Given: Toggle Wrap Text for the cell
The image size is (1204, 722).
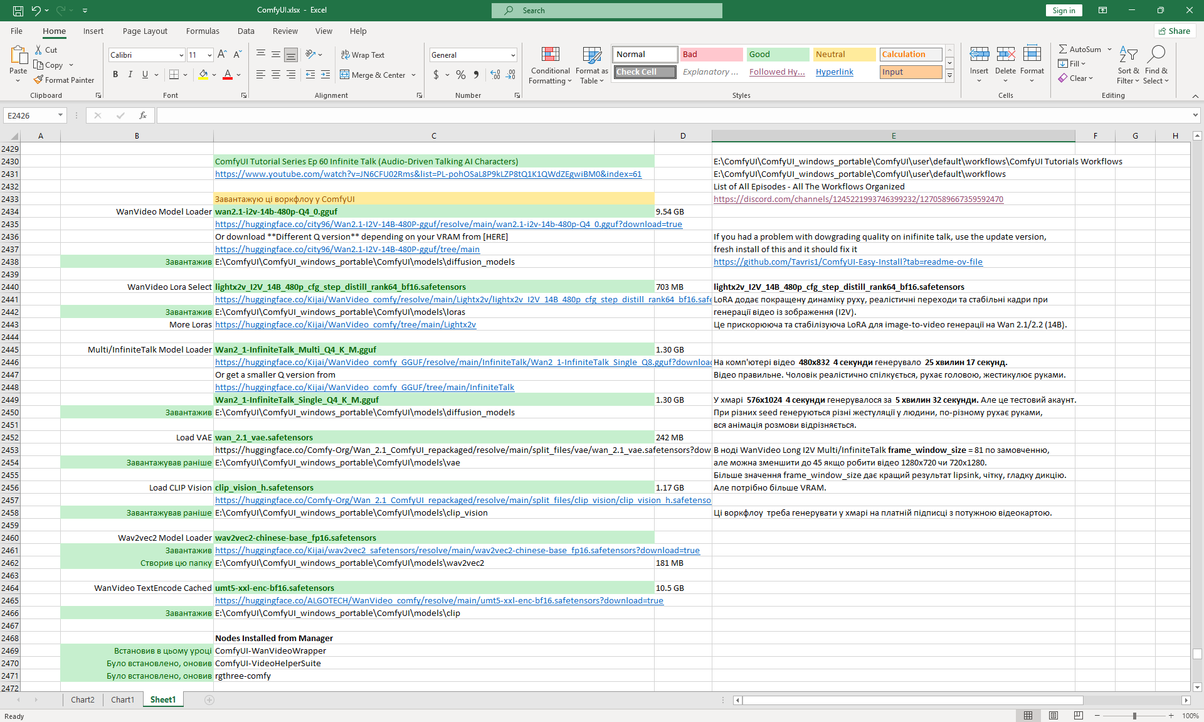Looking at the screenshot, I should 362,55.
